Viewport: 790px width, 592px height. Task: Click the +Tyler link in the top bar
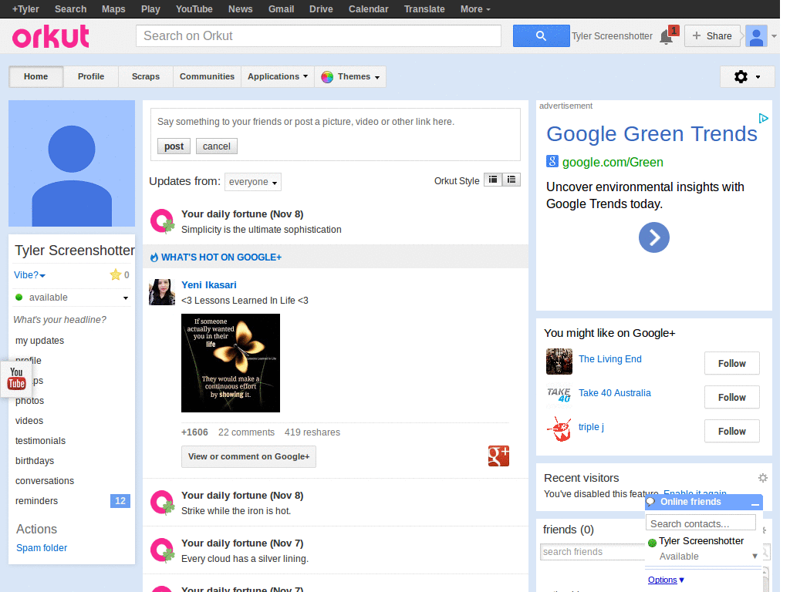point(25,9)
